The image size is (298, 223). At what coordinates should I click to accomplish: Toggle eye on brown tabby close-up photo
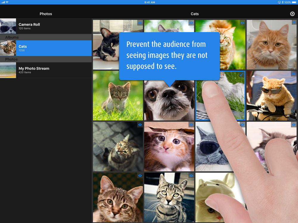[140, 176]
